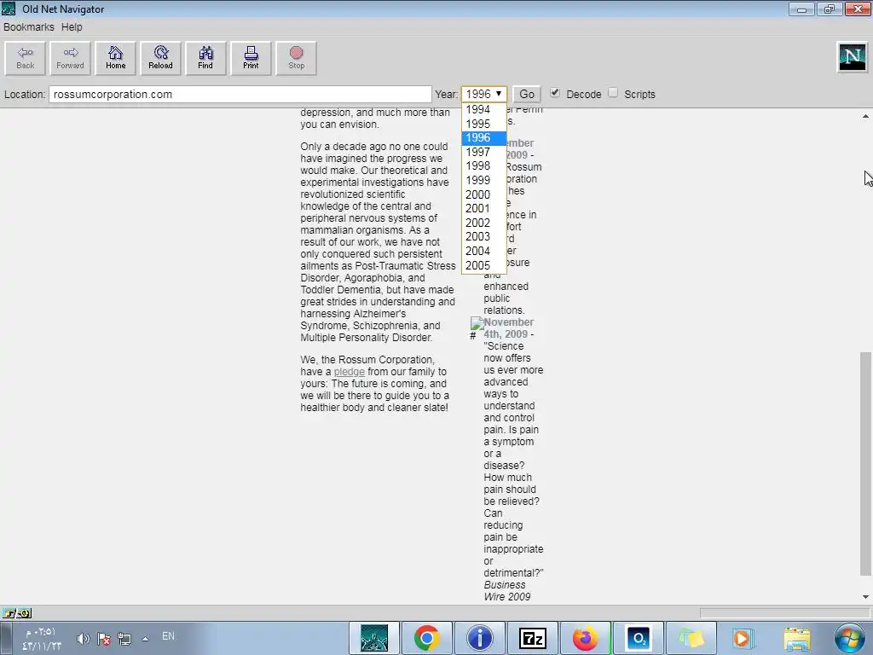
Task: Click the Go button
Action: coord(527,94)
